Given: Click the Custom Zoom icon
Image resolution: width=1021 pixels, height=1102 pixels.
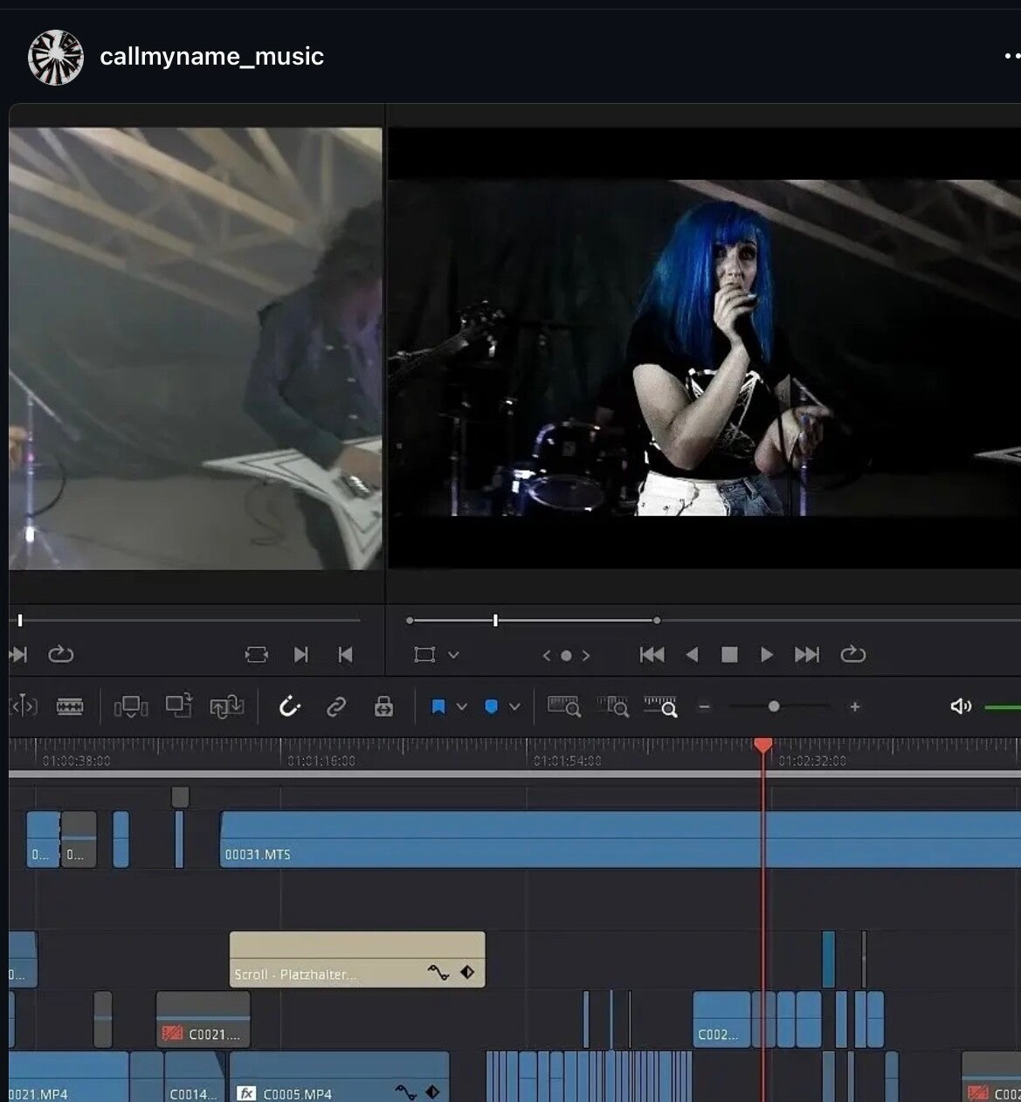Looking at the screenshot, I should (x=660, y=706).
